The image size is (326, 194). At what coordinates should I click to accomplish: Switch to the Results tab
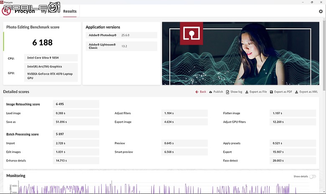click(70, 11)
